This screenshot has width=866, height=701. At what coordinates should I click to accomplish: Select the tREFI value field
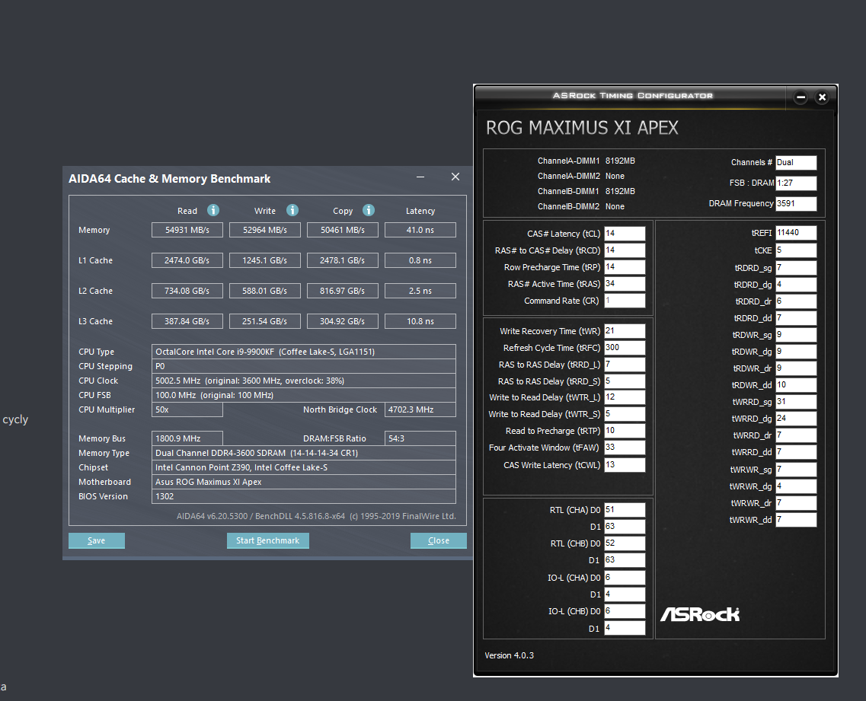pyautogui.click(x=796, y=233)
